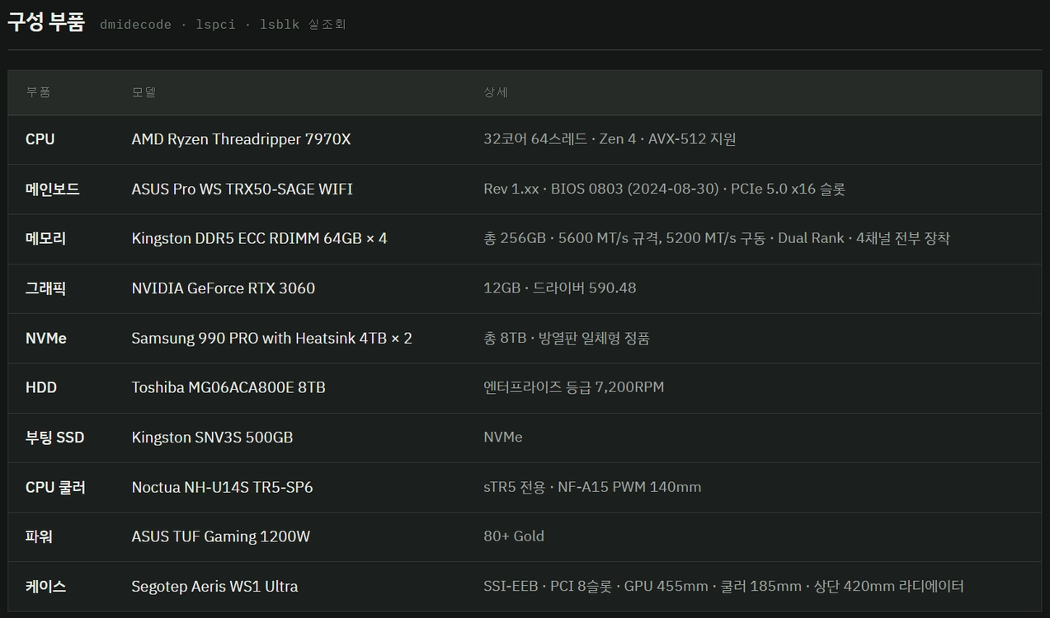The height and width of the screenshot is (618, 1050).
Task: Click the 상세 column header
Action: point(496,92)
